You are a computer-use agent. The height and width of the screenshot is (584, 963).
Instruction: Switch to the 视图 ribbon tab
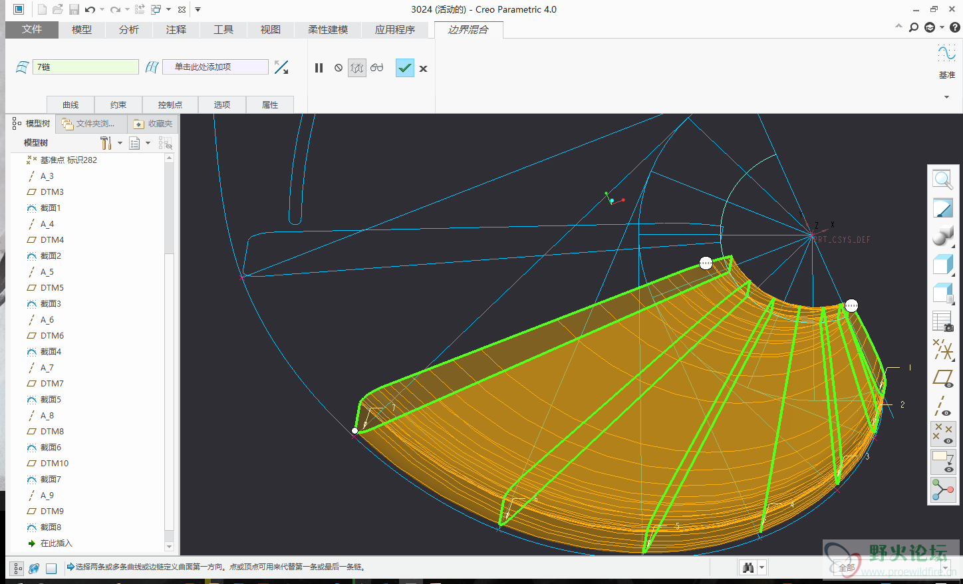pos(271,29)
